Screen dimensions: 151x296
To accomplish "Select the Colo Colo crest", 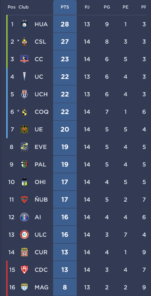I will pos(24,59).
